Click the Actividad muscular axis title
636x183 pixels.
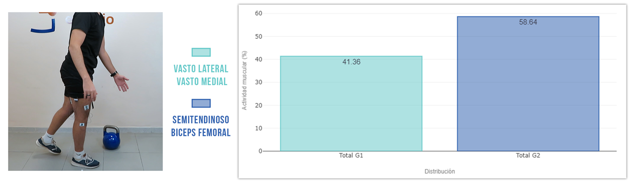coord(245,80)
